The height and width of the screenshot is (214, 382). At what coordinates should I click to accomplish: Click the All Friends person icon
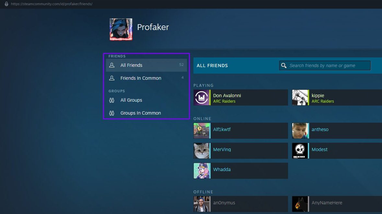tap(112, 65)
